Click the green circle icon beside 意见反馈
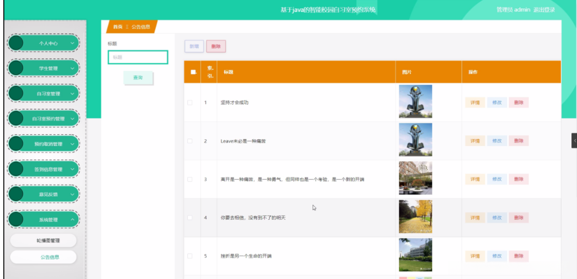Image resolution: width=577 pixels, height=279 pixels. (16, 194)
